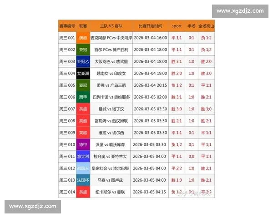Select match number 周三 001
The image size is (273, 218).
[x=67, y=38]
